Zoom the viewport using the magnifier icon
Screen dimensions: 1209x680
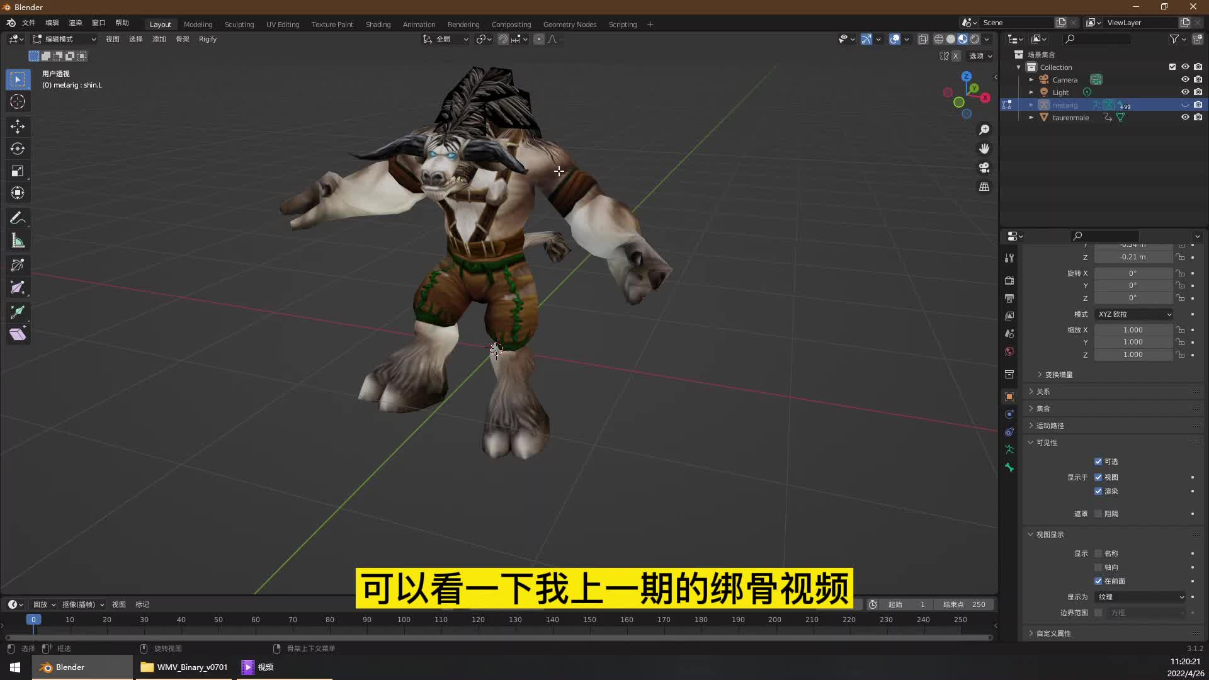985,129
